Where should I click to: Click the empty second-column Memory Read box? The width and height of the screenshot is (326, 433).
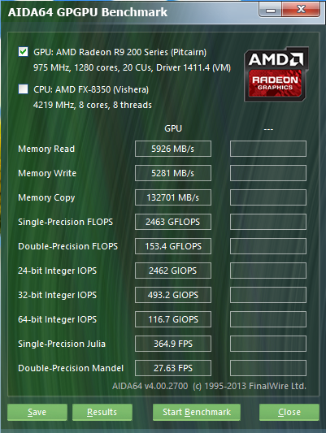[268, 149]
